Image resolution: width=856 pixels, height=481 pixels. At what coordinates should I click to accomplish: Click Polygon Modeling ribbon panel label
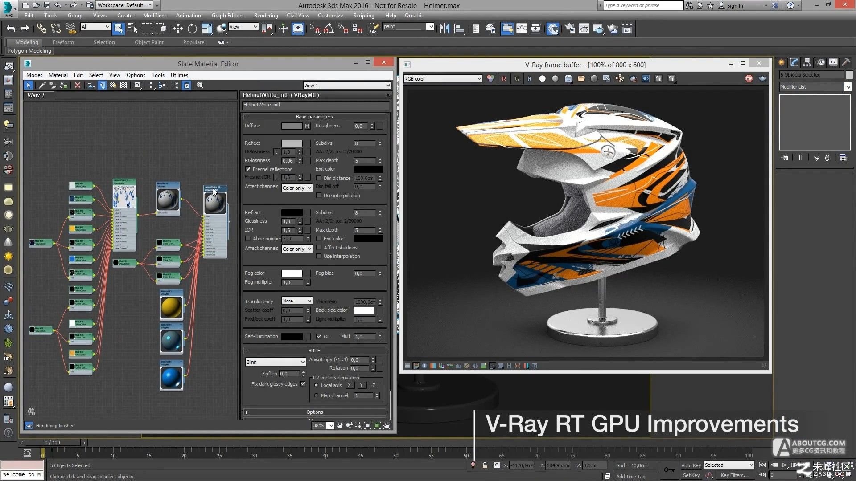(x=29, y=51)
